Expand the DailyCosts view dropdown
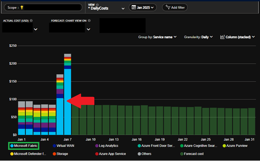 pyautogui.click(x=123, y=9)
